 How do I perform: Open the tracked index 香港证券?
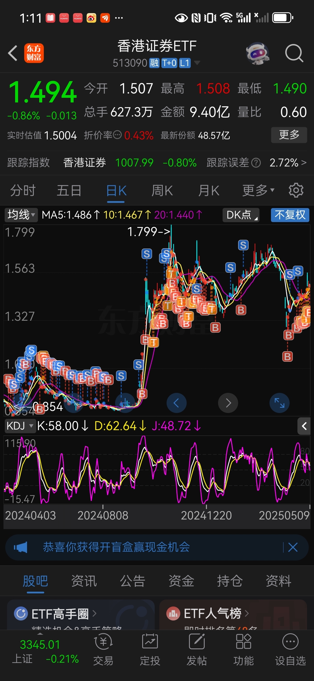pos(85,162)
